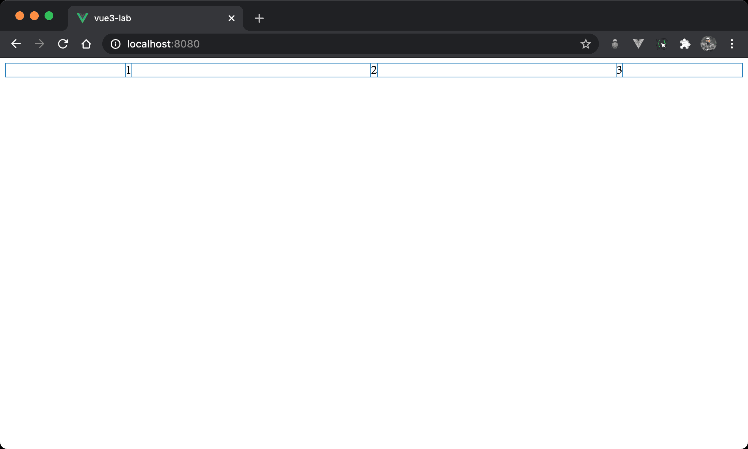Navigate back to the previous page

coord(16,44)
